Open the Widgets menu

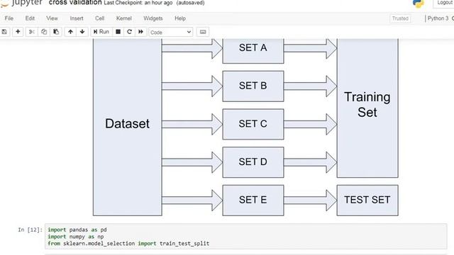pyautogui.click(x=153, y=18)
